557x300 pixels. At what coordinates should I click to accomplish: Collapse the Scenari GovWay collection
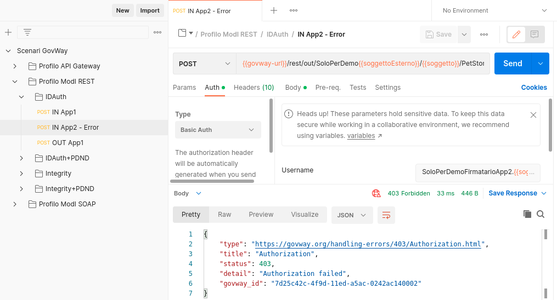[8, 51]
